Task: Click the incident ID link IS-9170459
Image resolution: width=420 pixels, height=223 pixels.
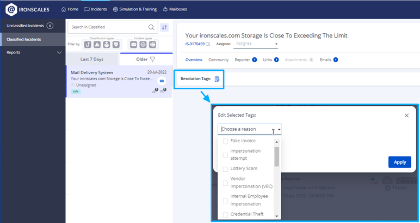Action: click(195, 44)
